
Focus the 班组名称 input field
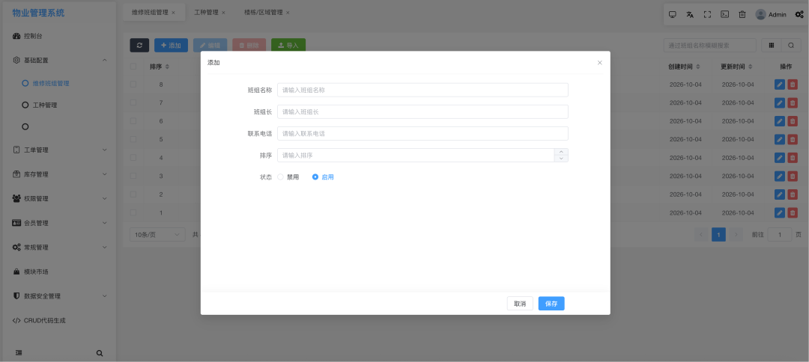click(x=422, y=90)
